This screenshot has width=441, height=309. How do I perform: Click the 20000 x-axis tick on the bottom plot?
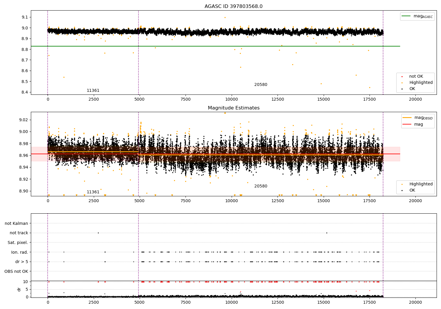[x=415, y=302]
